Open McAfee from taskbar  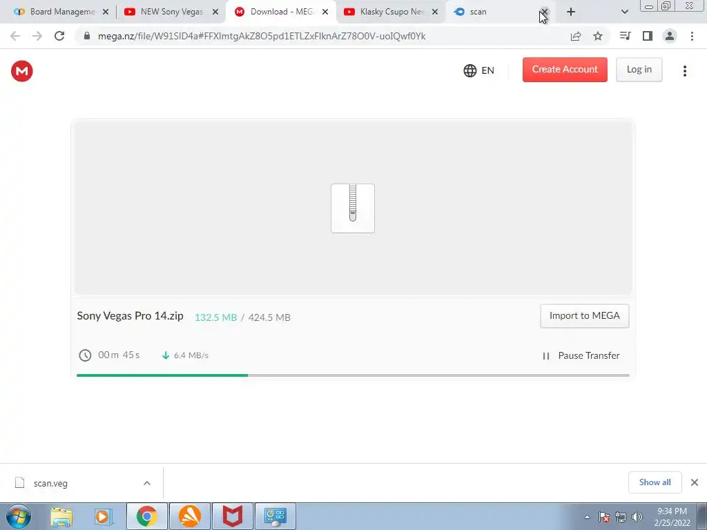[x=233, y=516]
